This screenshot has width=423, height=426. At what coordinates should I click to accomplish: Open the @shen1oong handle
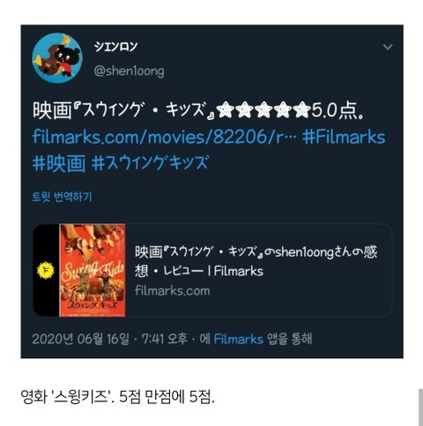[x=129, y=71]
